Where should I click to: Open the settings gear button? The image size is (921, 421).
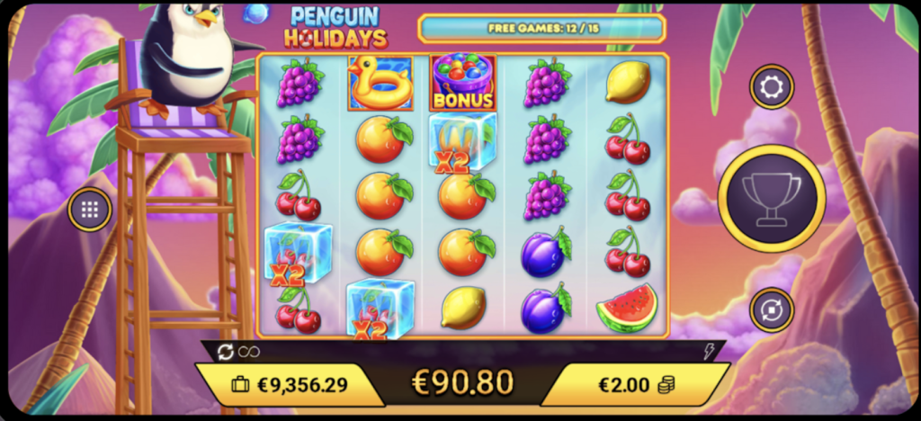771,87
